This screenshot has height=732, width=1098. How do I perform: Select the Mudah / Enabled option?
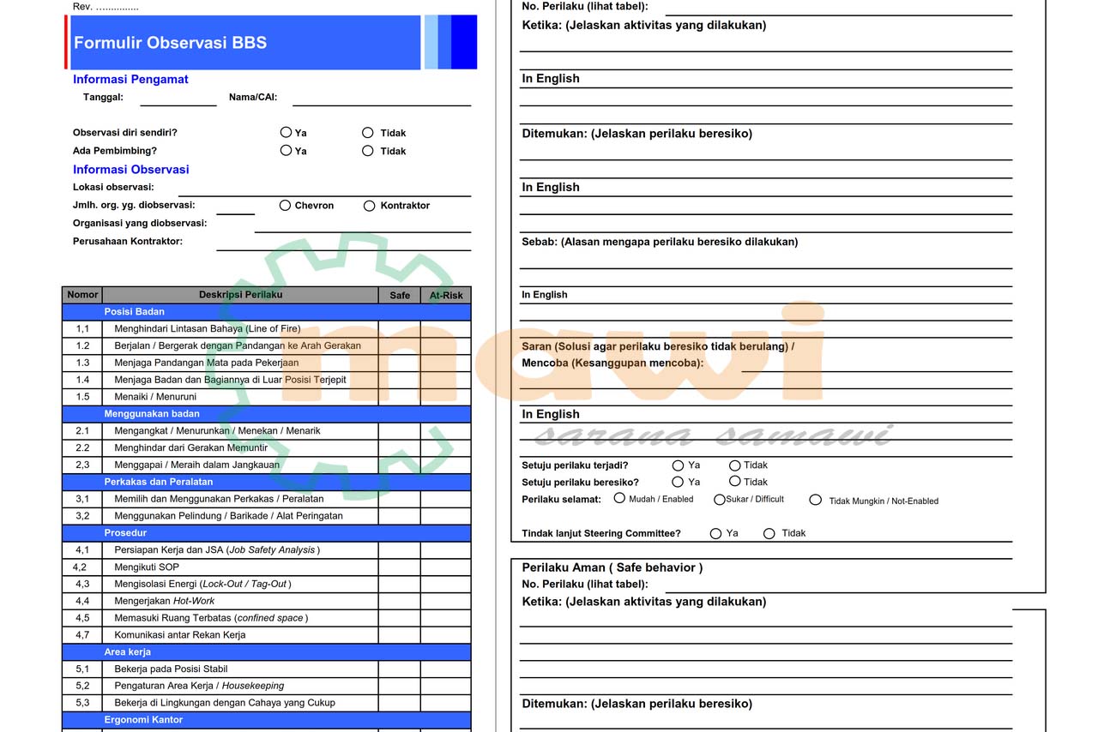[619, 499]
